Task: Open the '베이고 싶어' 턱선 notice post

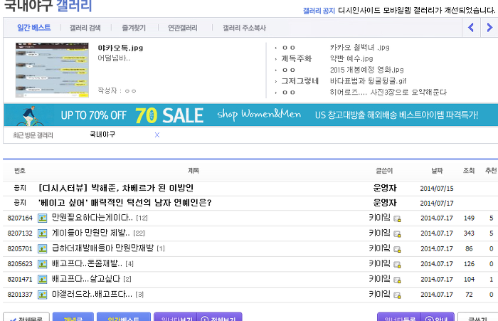Action: [124, 203]
